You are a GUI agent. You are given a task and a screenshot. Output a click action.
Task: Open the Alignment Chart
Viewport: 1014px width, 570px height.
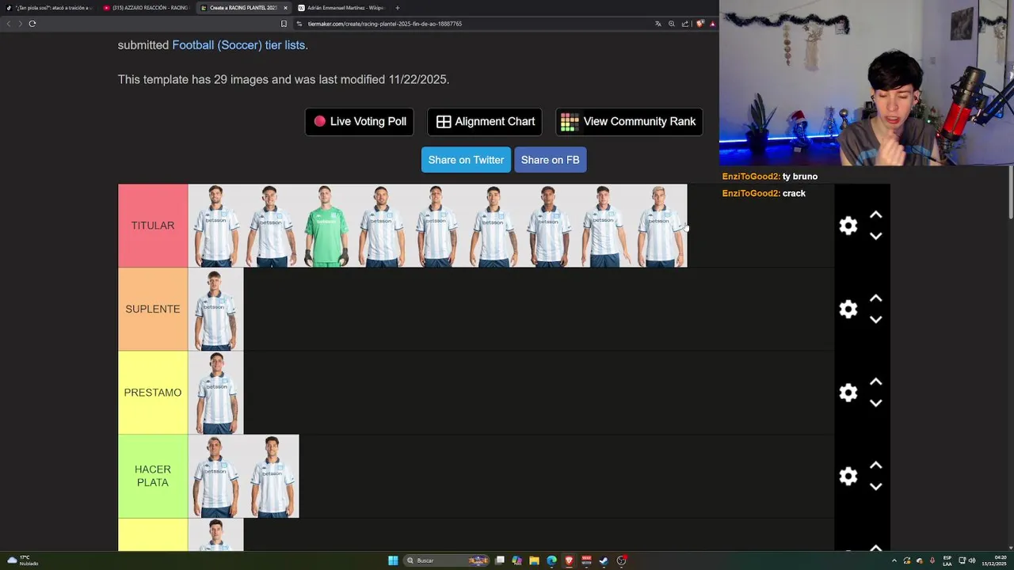[x=485, y=122]
